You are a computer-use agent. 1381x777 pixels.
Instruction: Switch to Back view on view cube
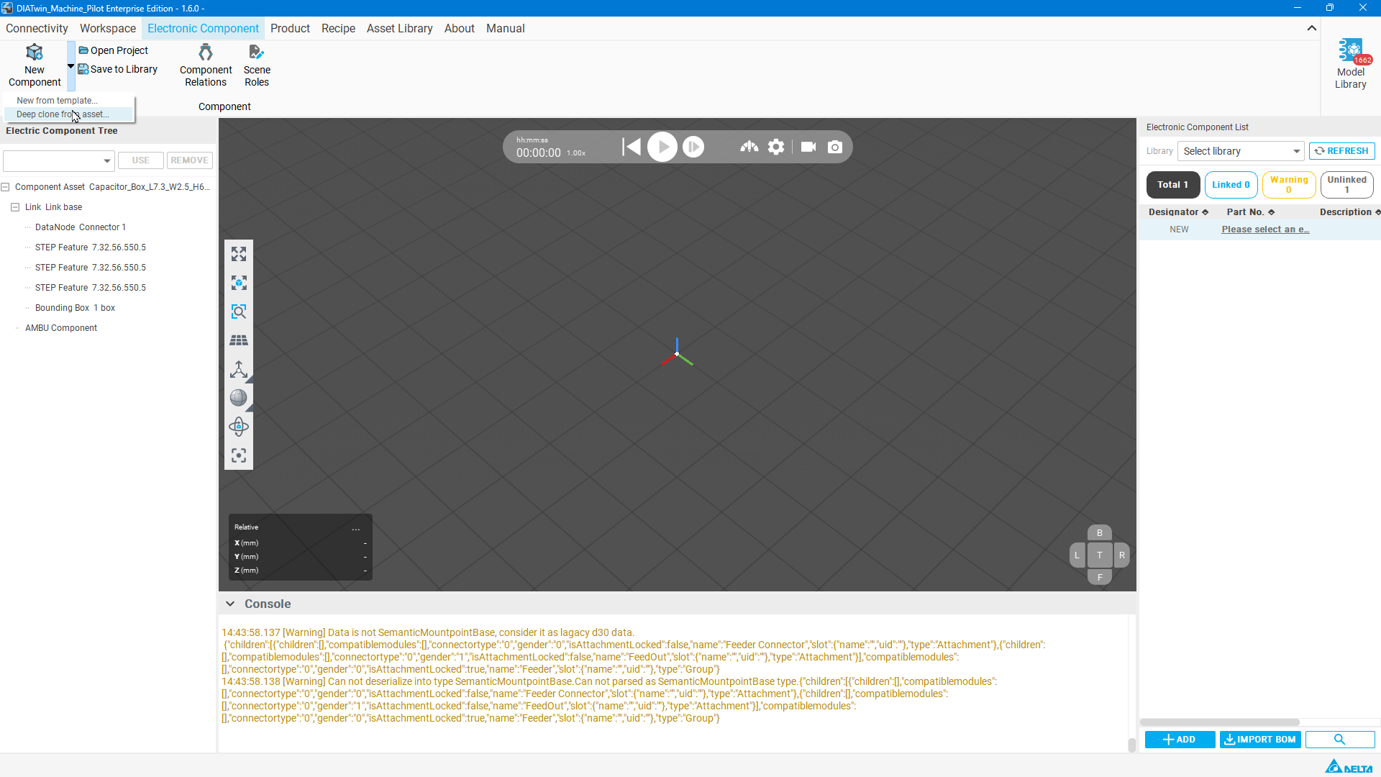tap(1099, 533)
